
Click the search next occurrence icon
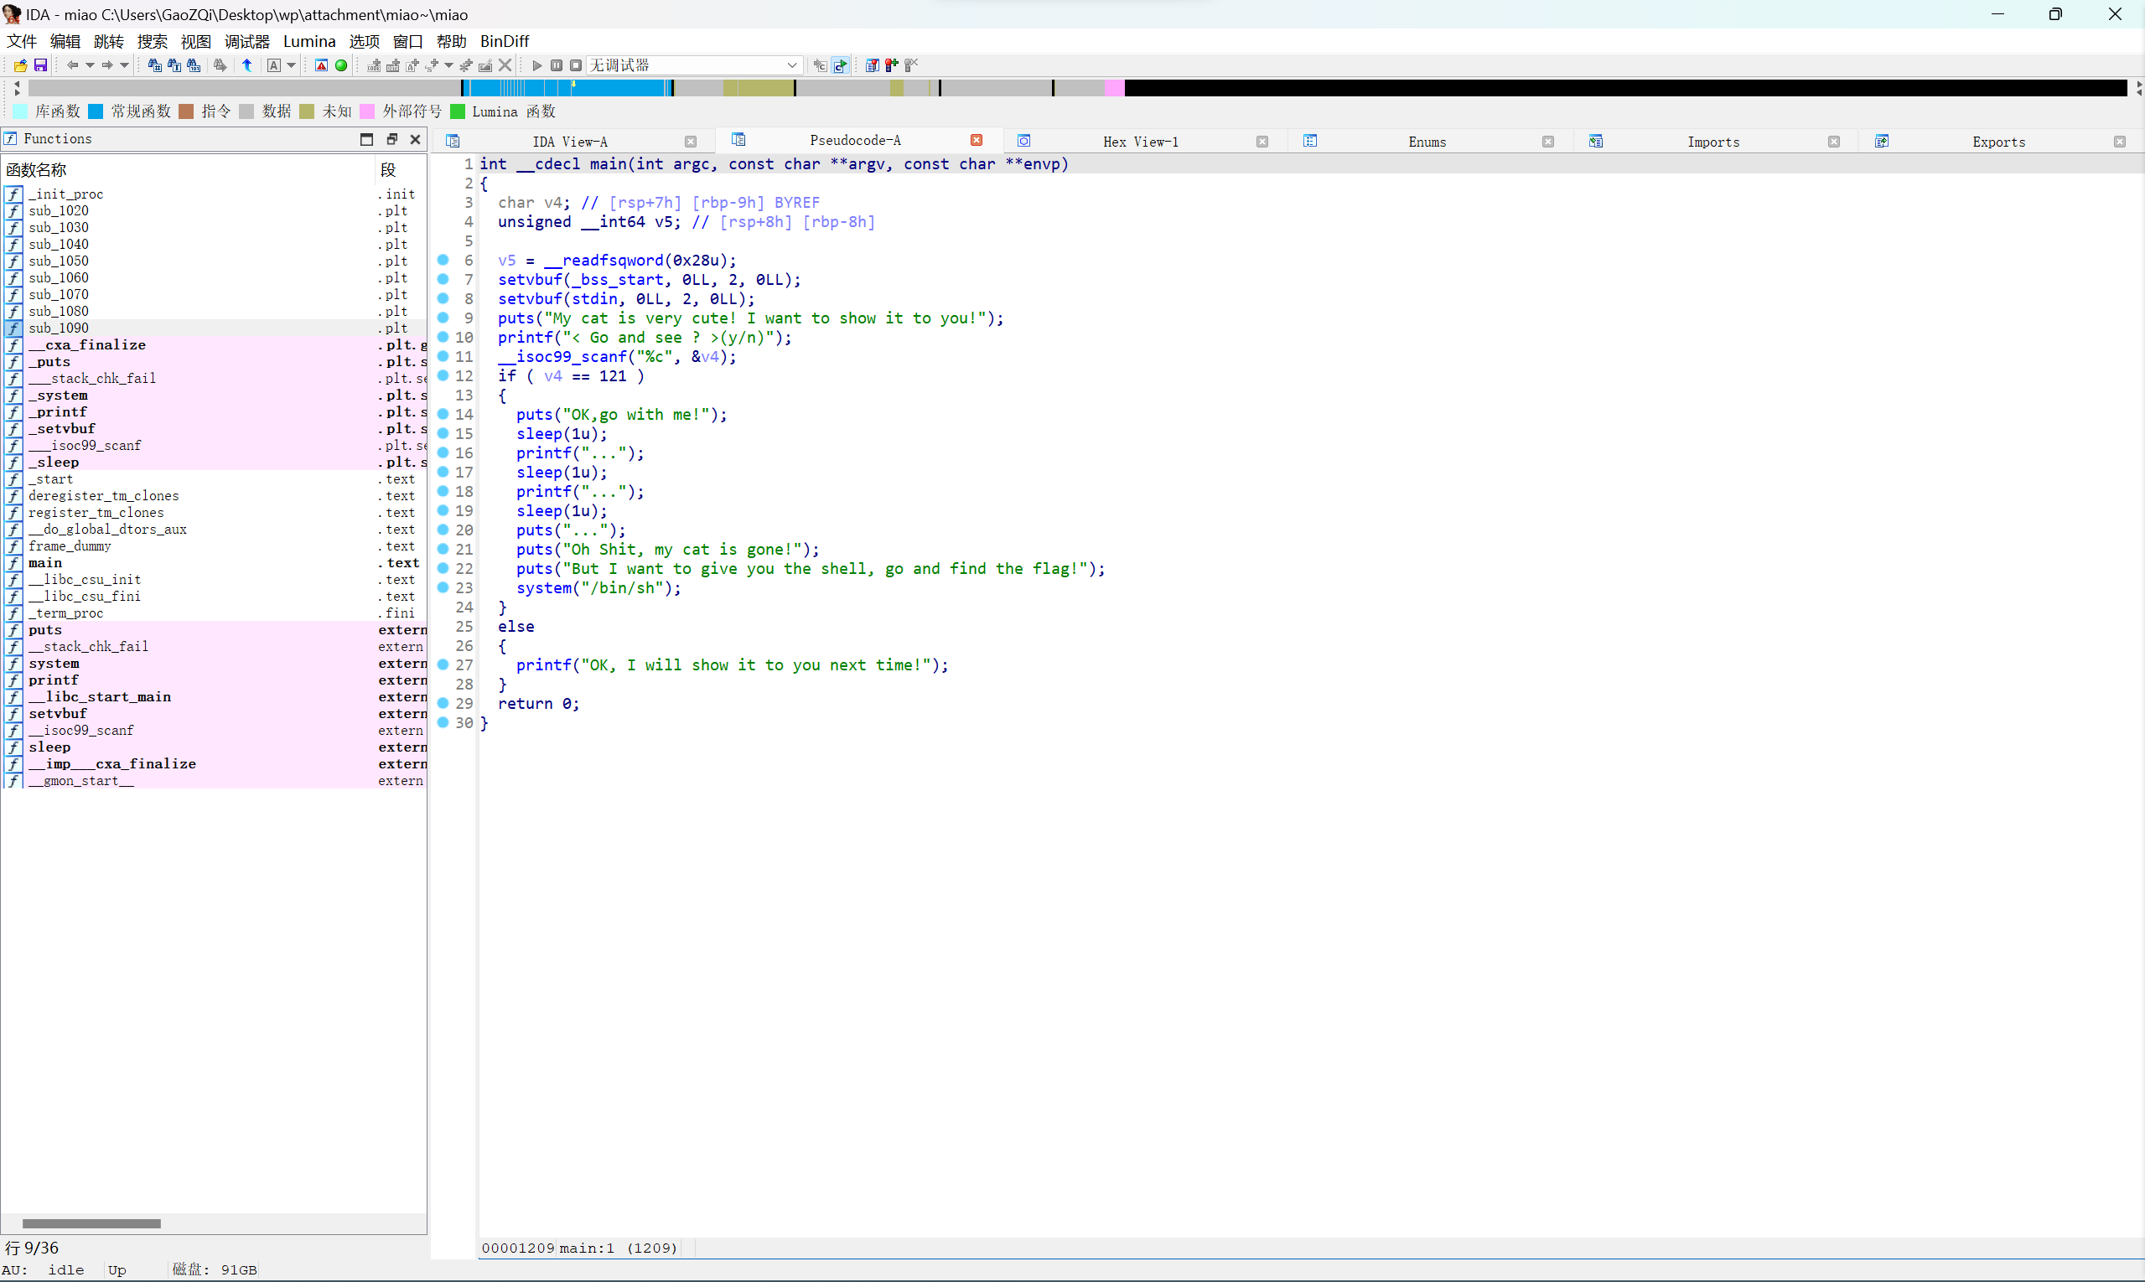(220, 65)
